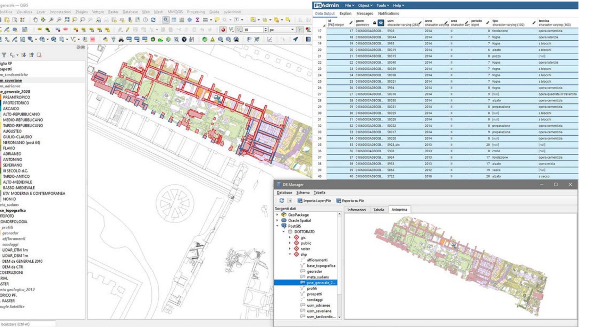Click Esporta su File button
The image size is (596, 327).
350,201
